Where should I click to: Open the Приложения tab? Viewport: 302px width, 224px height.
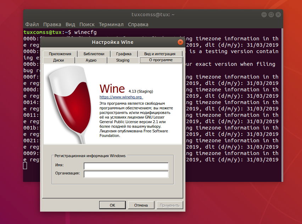[x=60, y=54]
